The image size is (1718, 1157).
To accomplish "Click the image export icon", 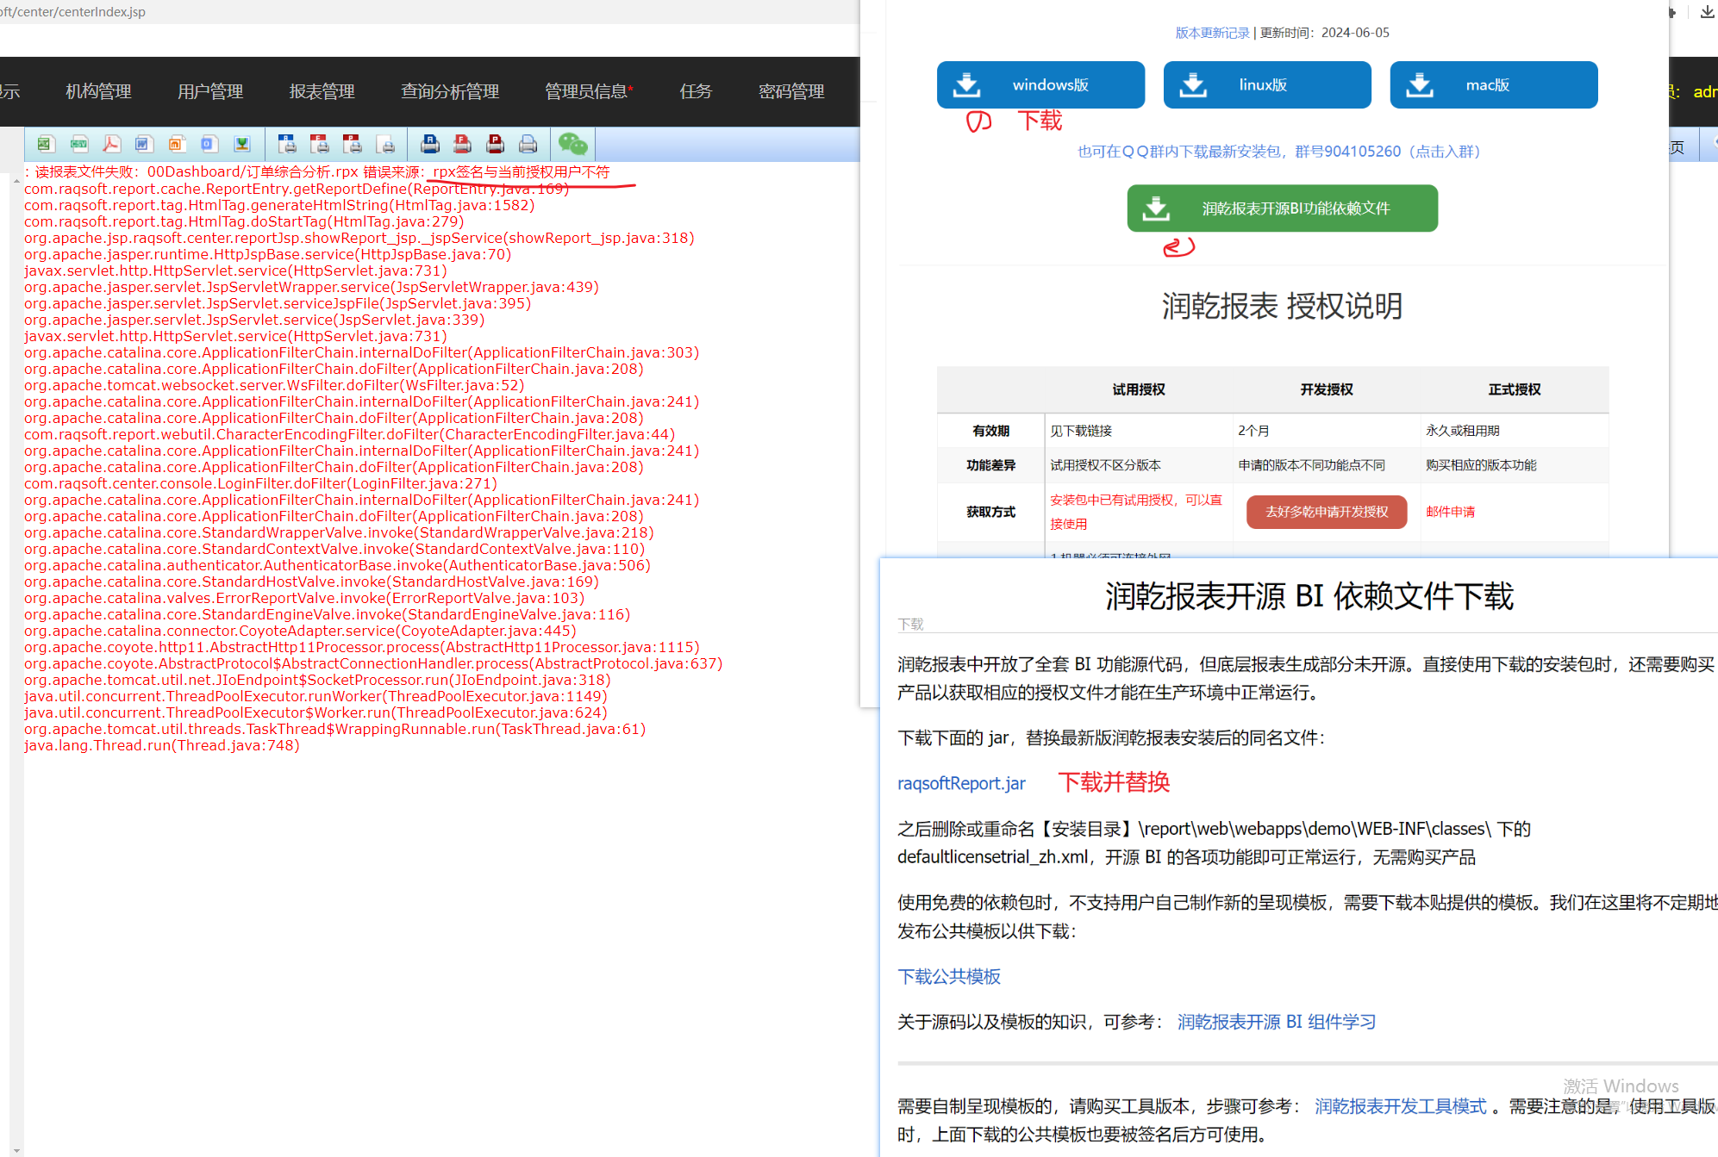I will 242,144.
